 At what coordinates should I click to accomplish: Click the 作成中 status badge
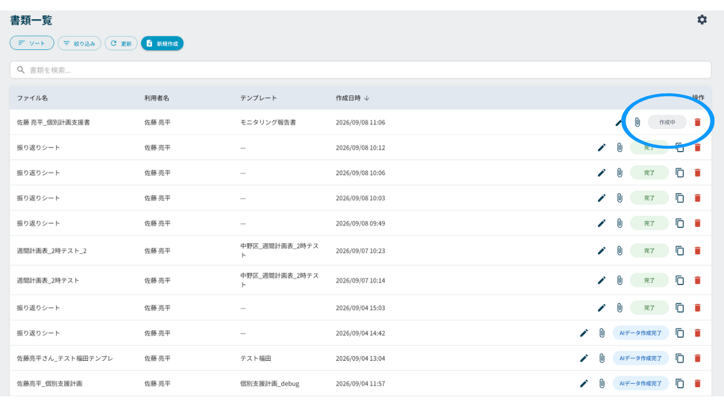coord(667,122)
